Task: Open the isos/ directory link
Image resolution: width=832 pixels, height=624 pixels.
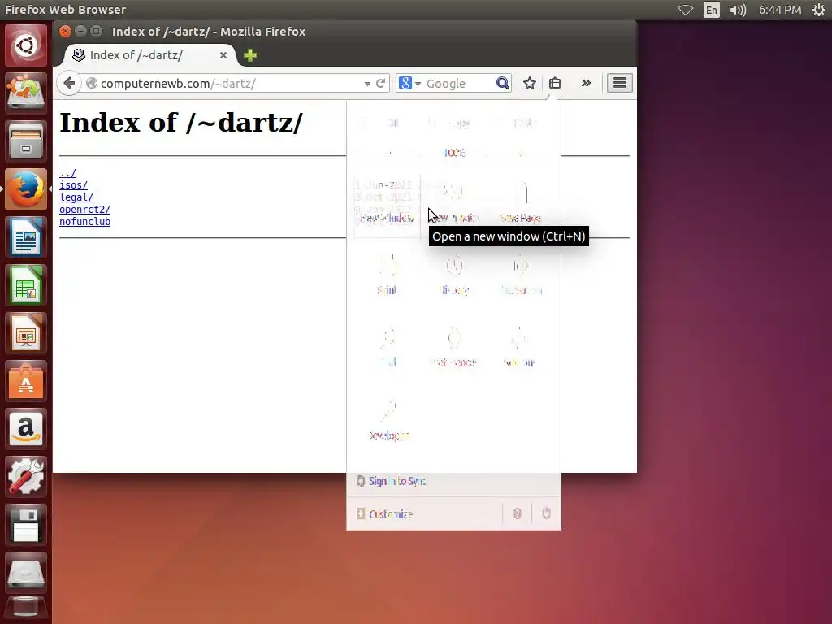Action: click(x=73, y=185)
